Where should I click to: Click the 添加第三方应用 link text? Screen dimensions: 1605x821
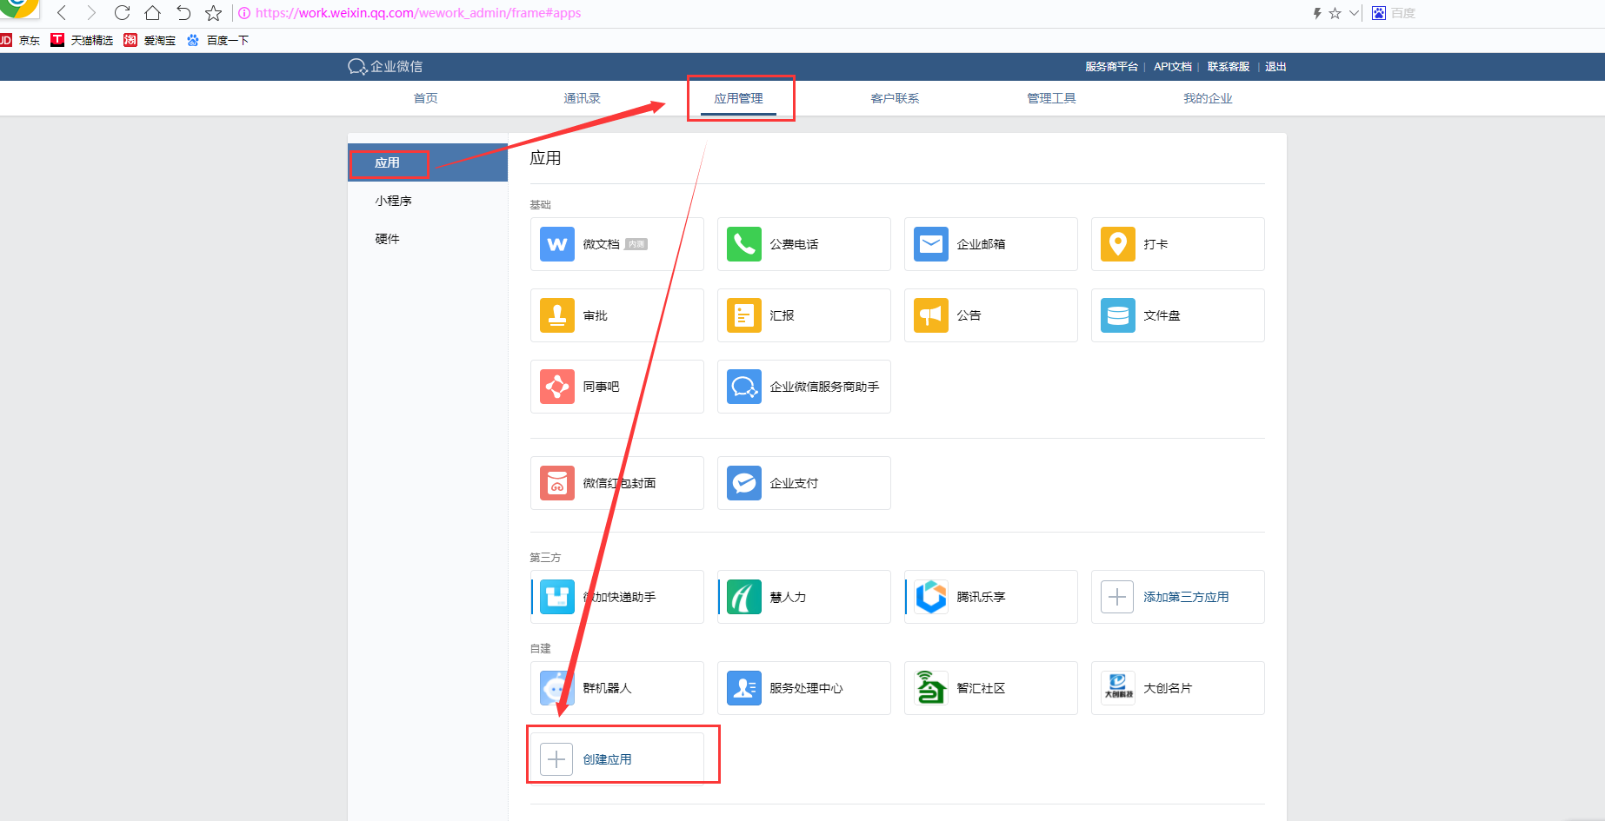pyautogui.click(x=1186, y=597)
